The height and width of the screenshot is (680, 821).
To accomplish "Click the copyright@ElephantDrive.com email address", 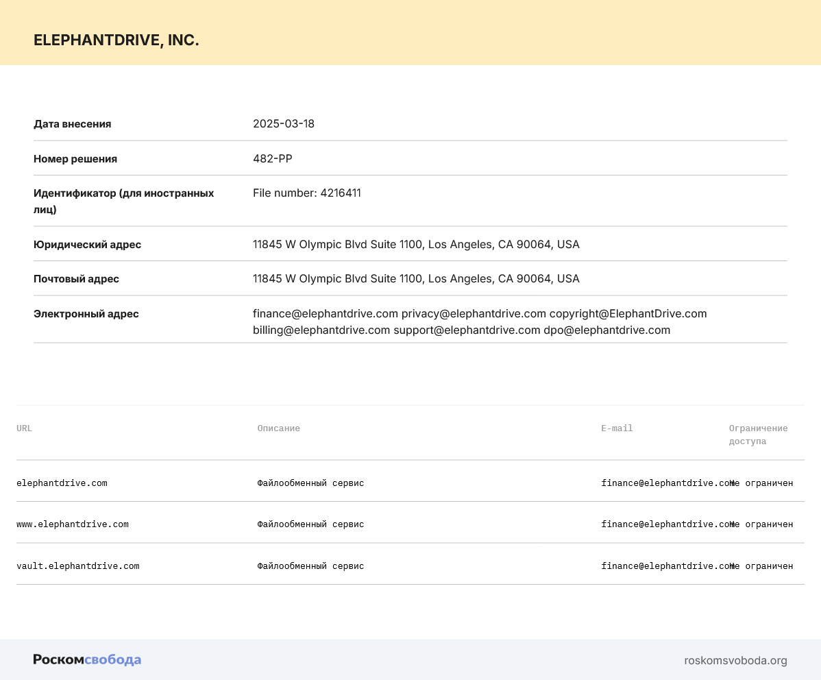I will (x=628, y=313).
